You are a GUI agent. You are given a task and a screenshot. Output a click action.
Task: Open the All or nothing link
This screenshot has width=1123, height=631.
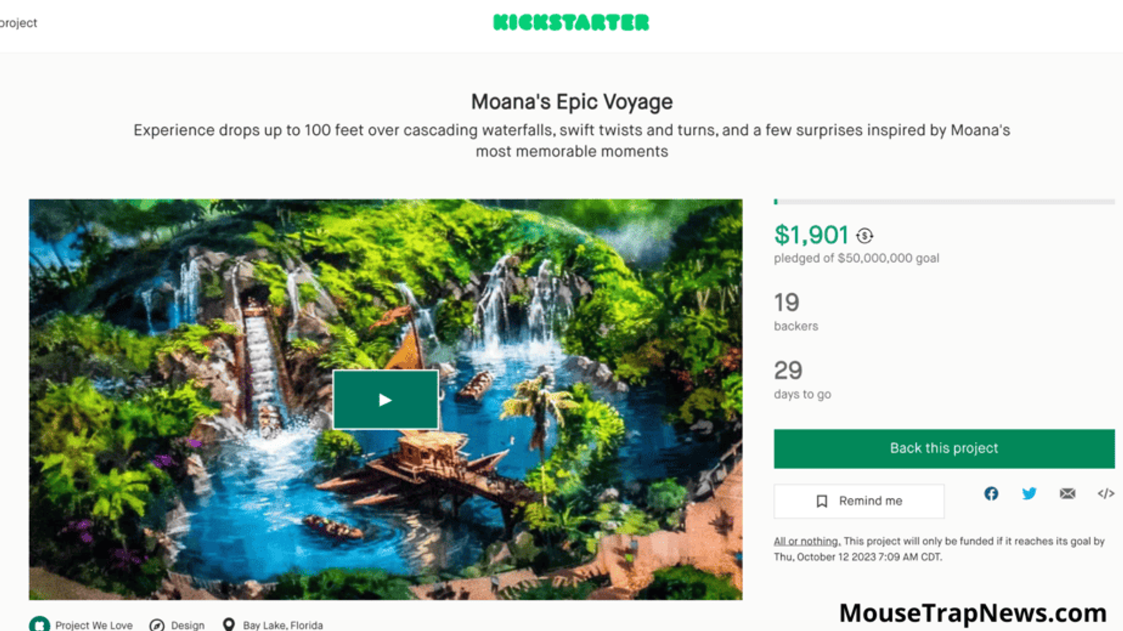tap(806, 541)
